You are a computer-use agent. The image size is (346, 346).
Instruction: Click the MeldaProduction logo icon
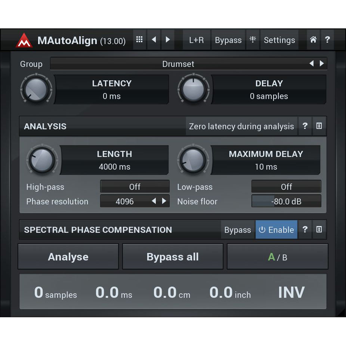(x=24, y=40)
